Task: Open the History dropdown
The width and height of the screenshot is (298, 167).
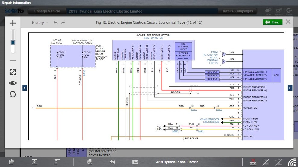Action: pyautogui.click(x=40, y=22)
